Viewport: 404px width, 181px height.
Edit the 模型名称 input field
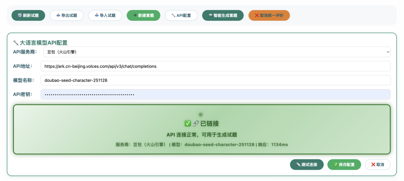(215, 80)
